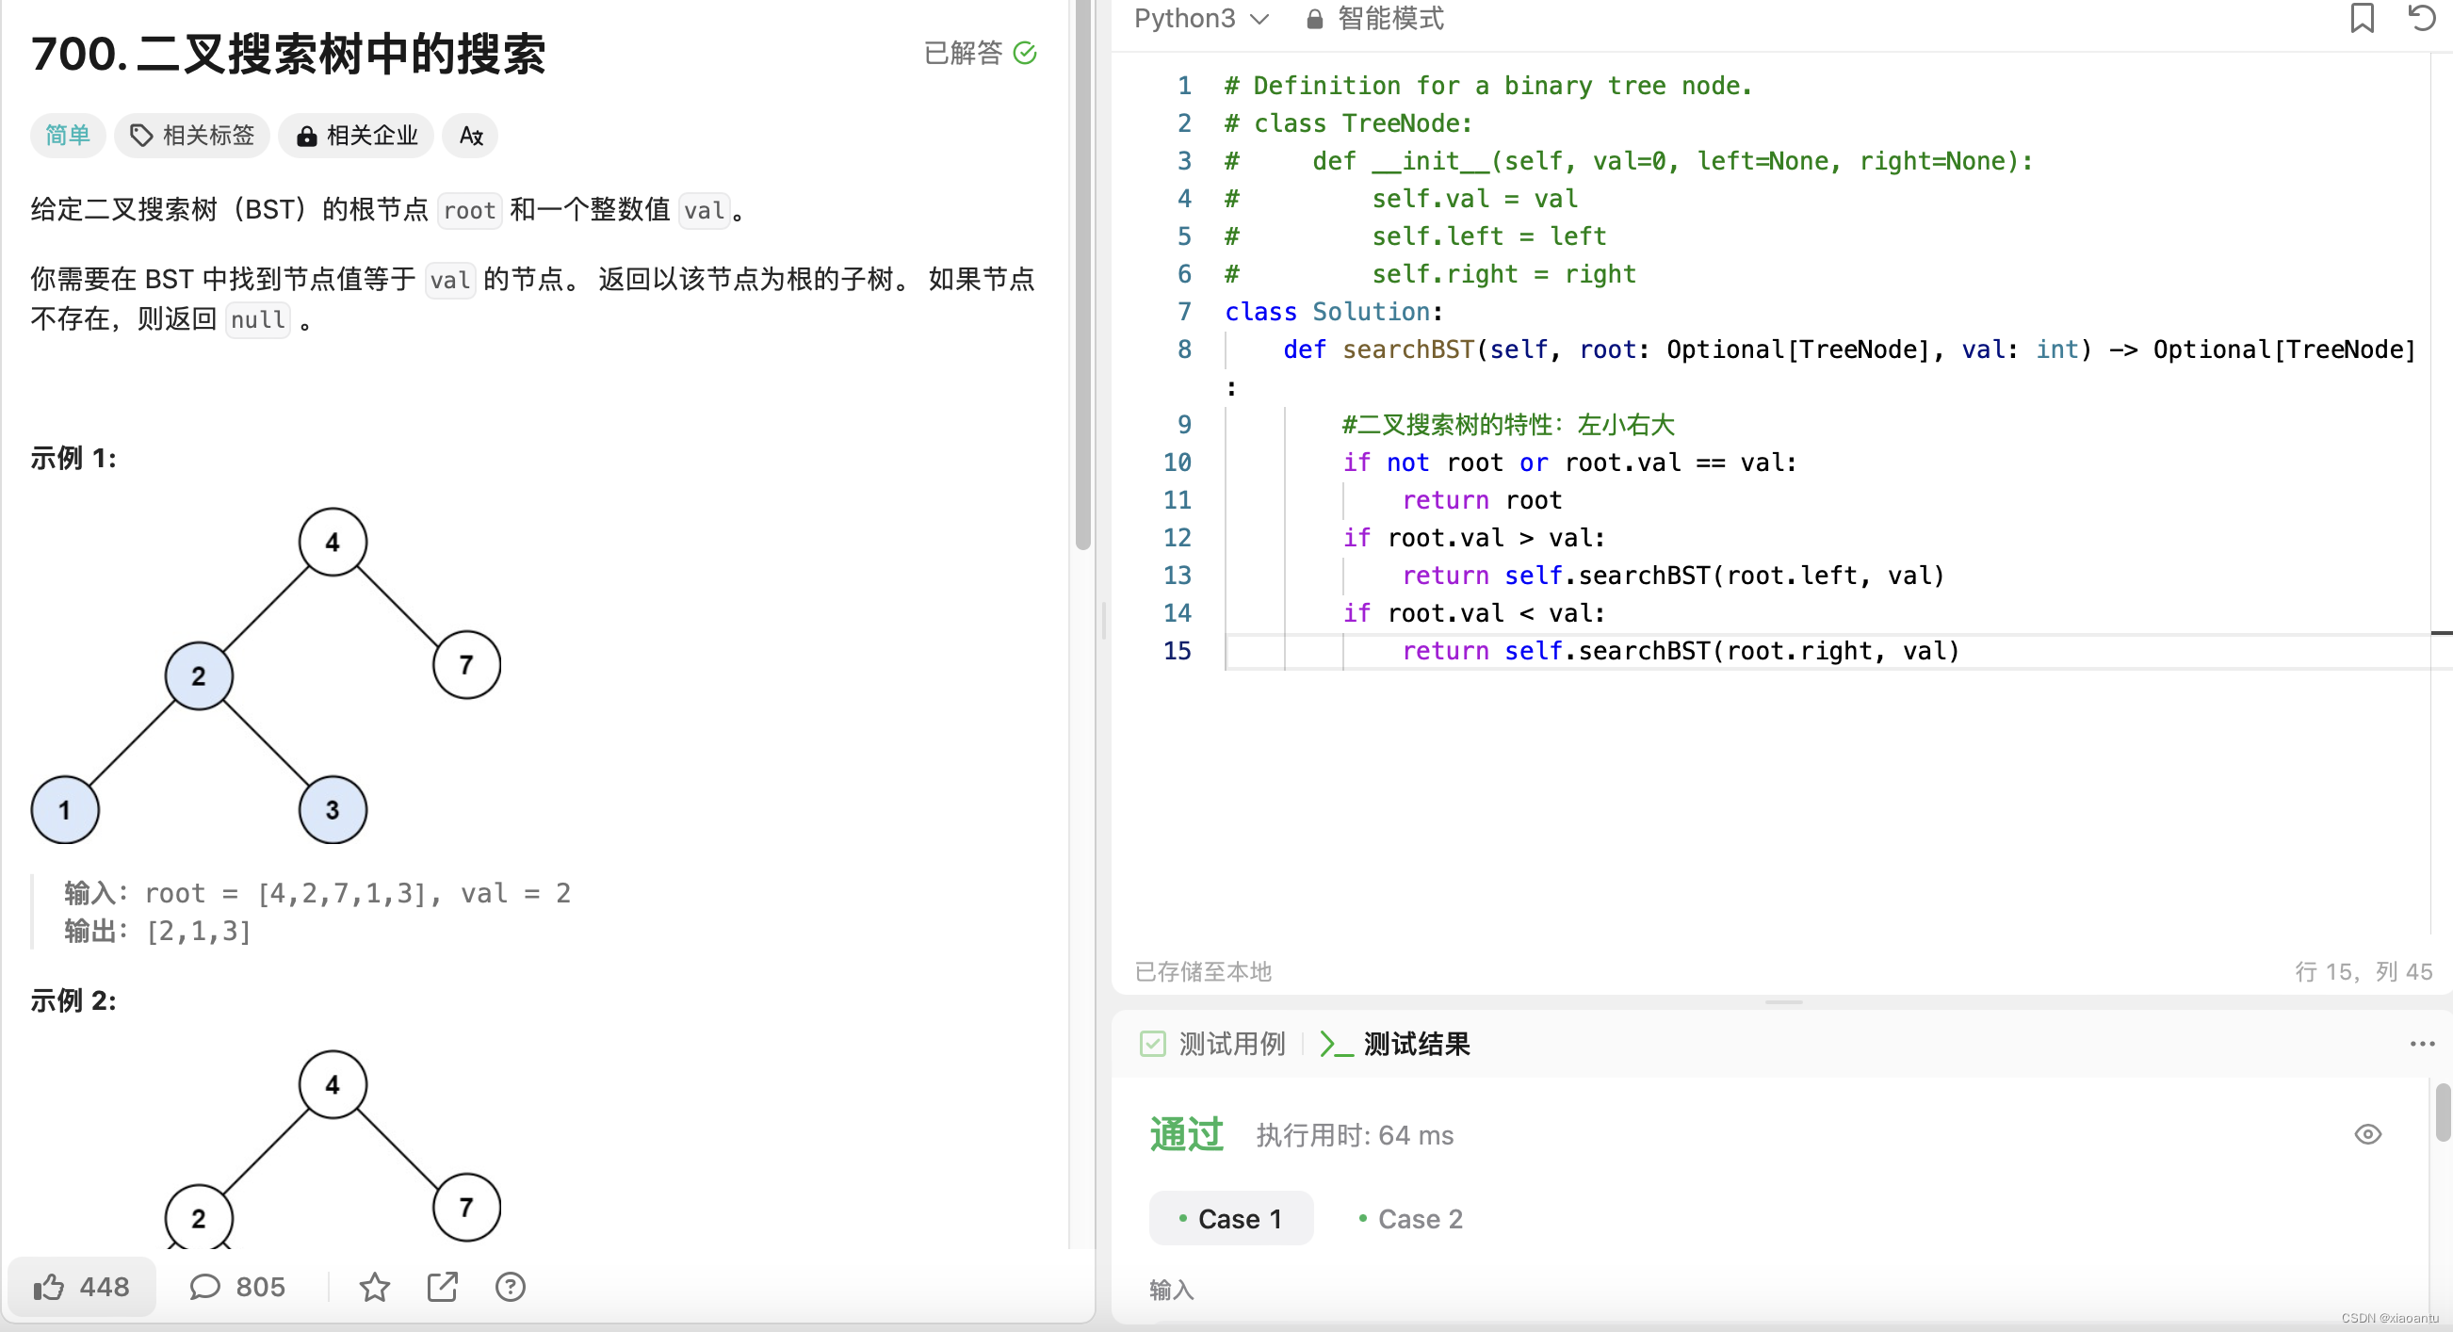2453x1332 pixels.
Task: Click the 行 15, 列 45 cursor position
Action: (2364, 971)
